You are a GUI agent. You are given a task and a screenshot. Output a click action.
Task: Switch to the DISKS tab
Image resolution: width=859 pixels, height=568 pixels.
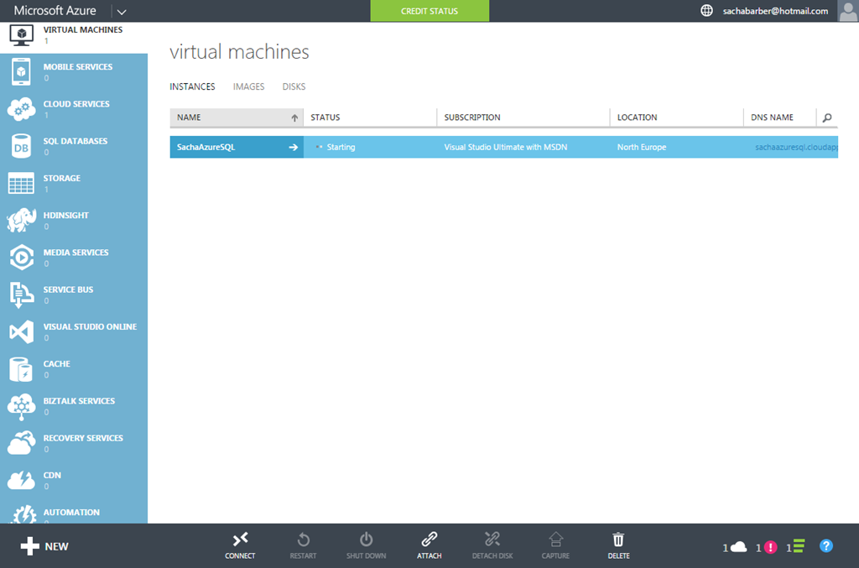coord(294,86)
